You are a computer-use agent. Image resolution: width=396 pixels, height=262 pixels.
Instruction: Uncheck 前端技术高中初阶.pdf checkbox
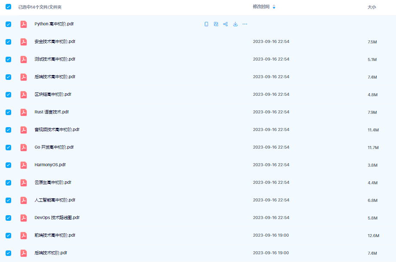(x=8, y=235)
